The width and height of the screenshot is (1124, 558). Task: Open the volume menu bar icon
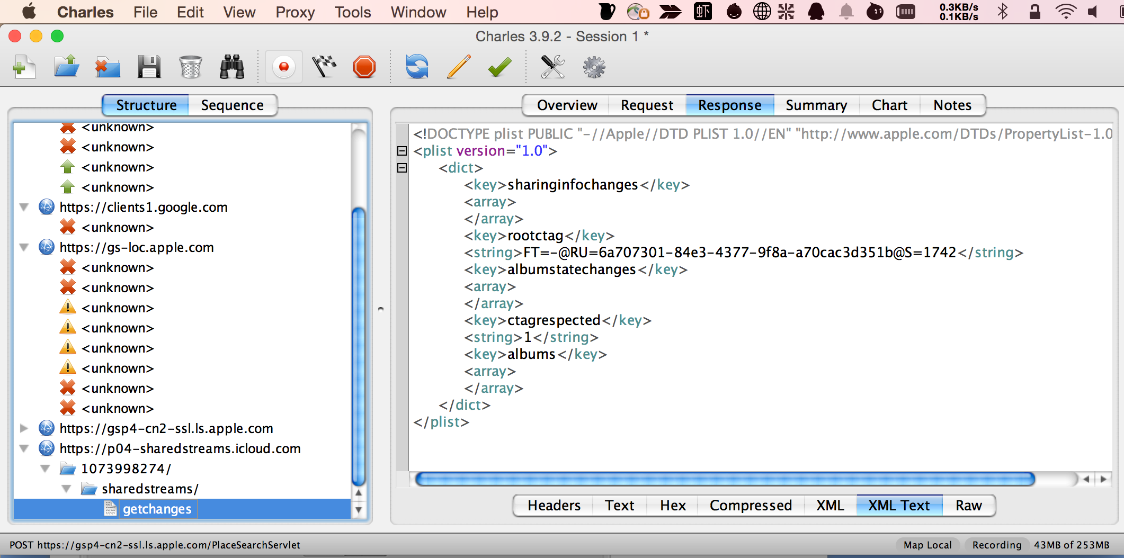(x=1092, y=12)
